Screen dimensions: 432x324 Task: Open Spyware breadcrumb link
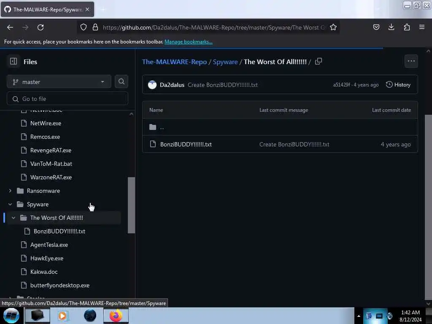(225, 62)
